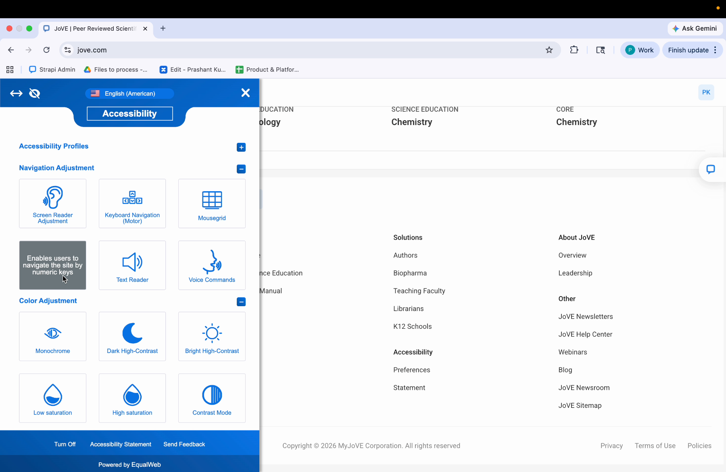The width and height of the screenshot is (726, 472).
Task: Turn on High saturation
Action: [x=132, y=398]
